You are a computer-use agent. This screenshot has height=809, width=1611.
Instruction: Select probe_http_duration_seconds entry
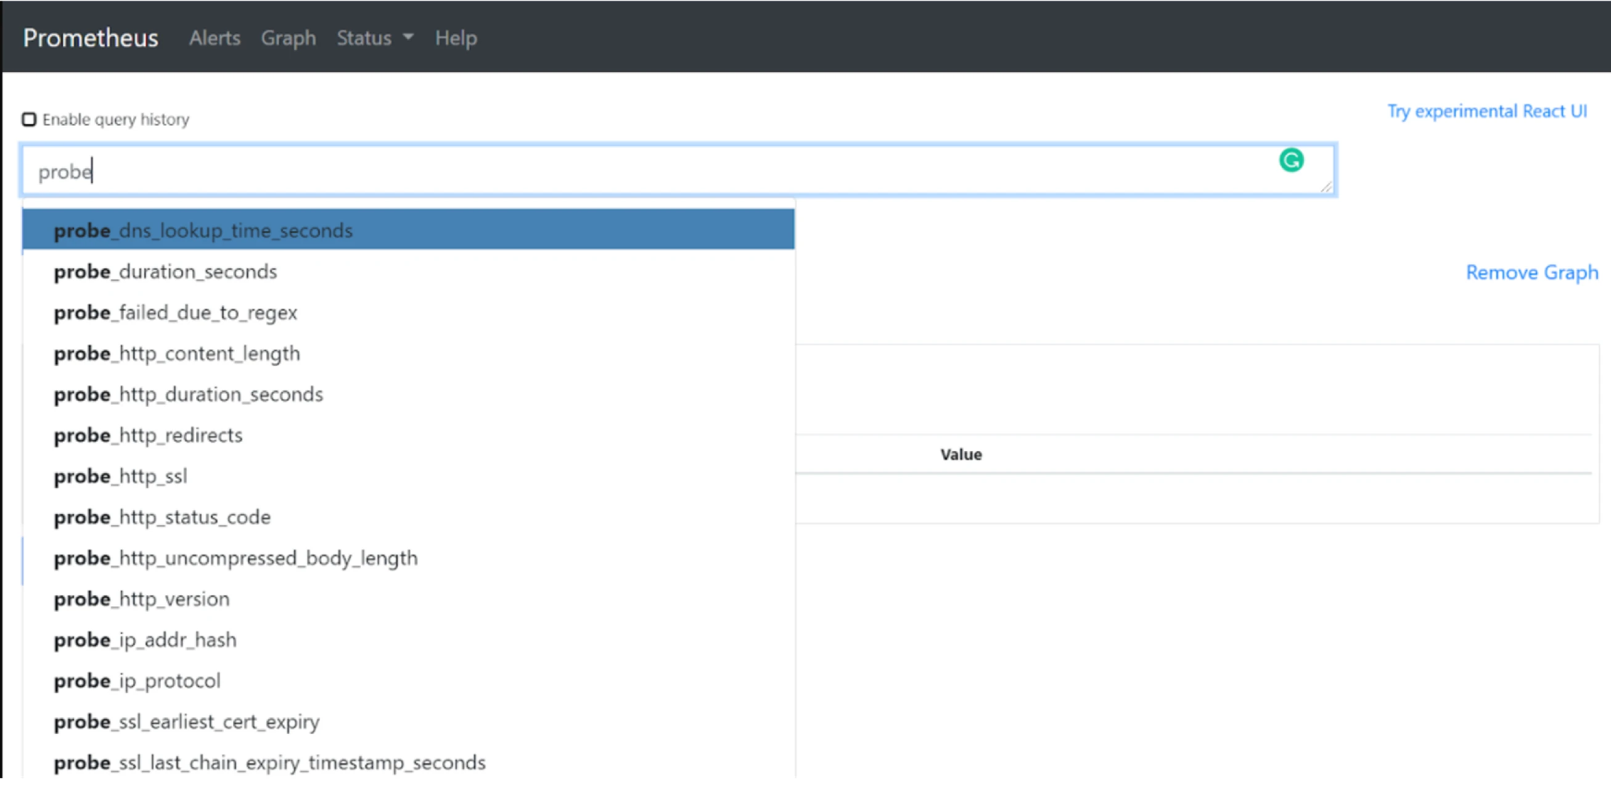(408, 394)
